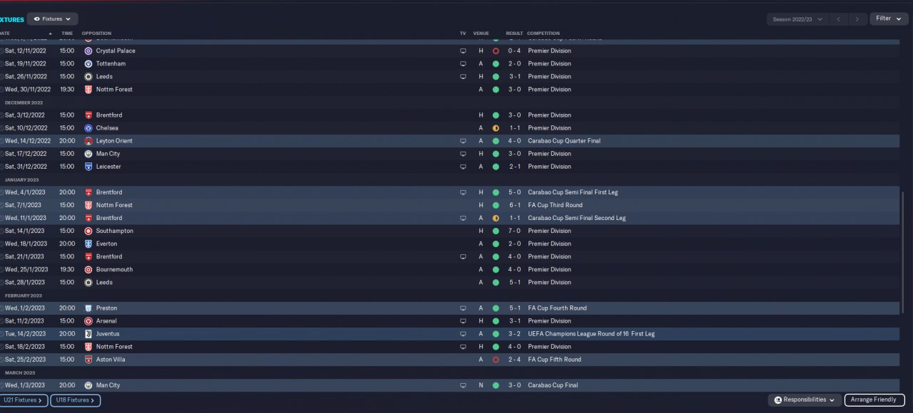
Task: Click the Everton club badge
Action: 88,244
